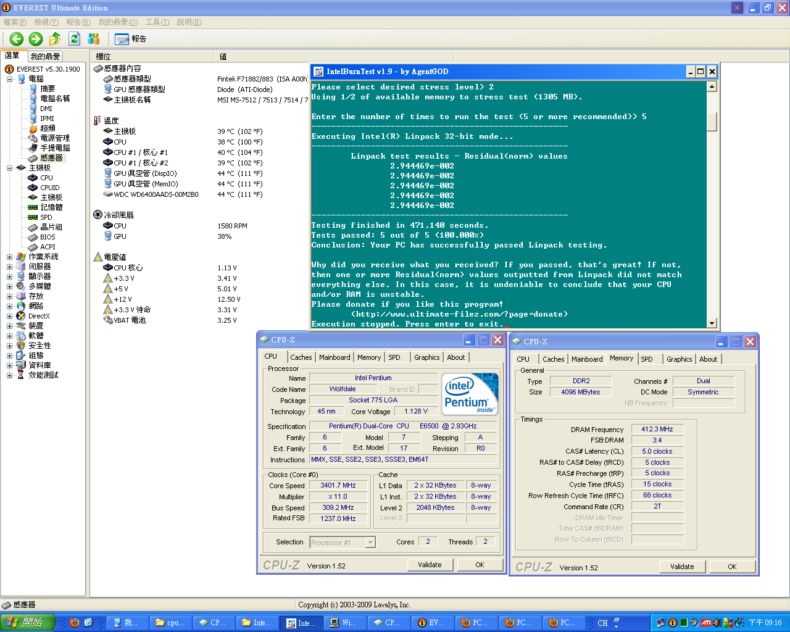Collapse the 主機板 tree branch
Image resolution: width=790 pixels, height=632 pixels.
coord(9,168)
